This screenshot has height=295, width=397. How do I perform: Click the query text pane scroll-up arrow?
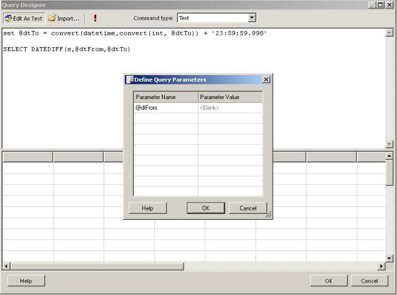click(x=389, y=33)
